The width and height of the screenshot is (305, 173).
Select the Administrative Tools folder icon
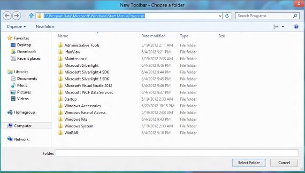pos(61,45)
